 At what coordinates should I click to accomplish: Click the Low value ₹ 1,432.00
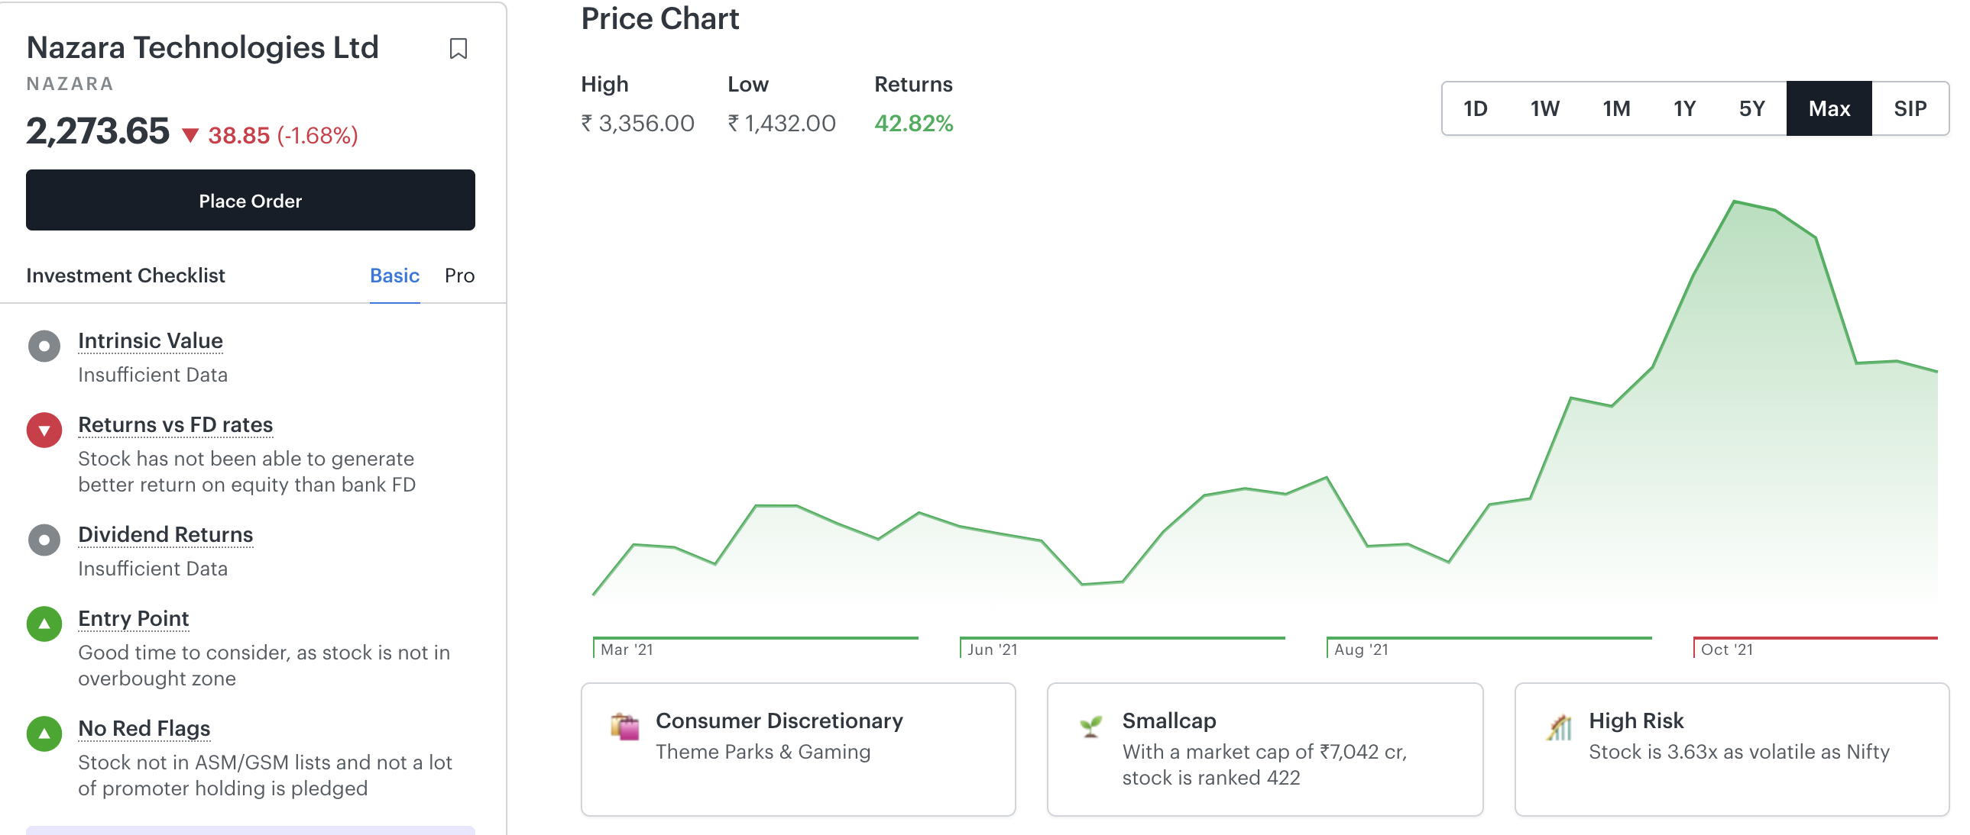pyautogui.click(x=782, y=123)
